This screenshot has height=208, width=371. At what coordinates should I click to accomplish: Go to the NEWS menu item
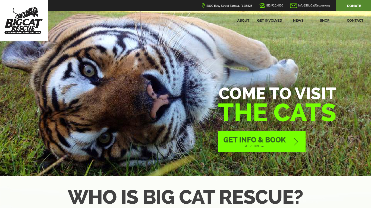[x=298, y=21]
